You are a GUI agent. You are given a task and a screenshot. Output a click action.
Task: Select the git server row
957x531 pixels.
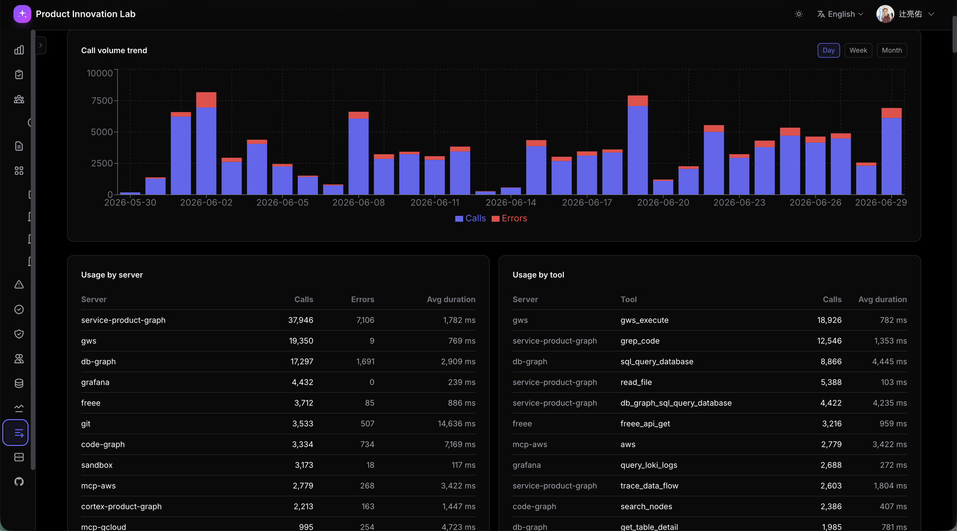(x=278, y=424)
